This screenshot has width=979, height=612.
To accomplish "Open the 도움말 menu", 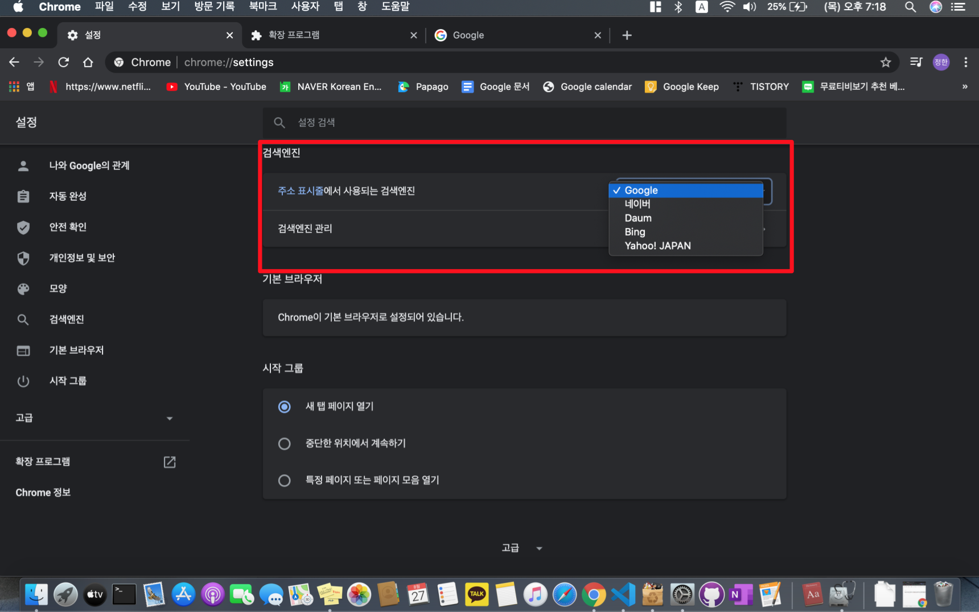I will 396,7.
